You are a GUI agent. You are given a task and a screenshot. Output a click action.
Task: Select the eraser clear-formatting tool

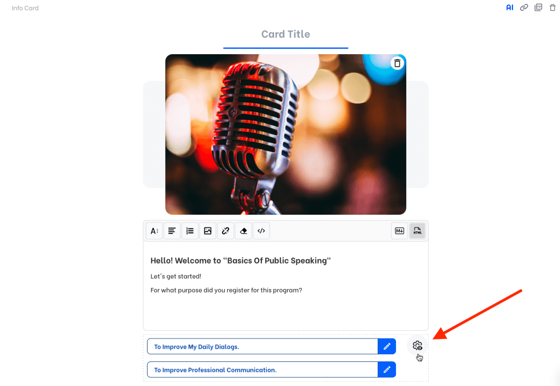[x=243, y=231]
